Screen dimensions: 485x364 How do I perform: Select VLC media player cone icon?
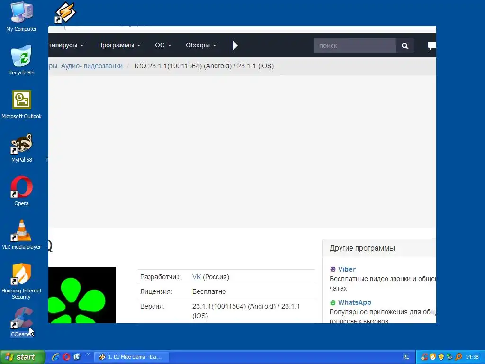point(21,235)
